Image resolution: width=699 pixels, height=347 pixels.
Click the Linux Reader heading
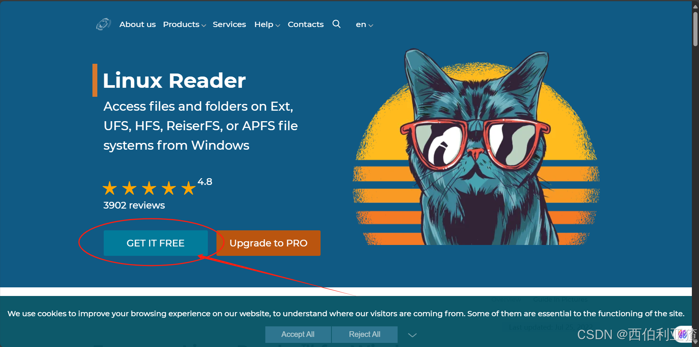[x=174, y=80]
